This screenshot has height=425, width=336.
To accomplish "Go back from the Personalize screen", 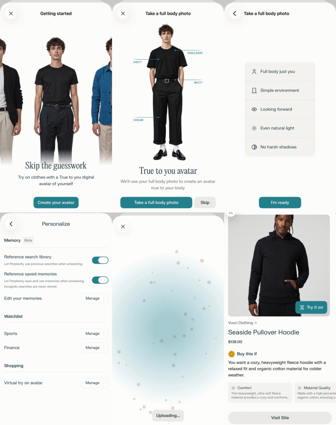I will coord(11,224).
